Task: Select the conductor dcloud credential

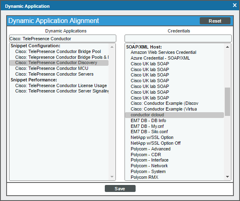Action: pyautogui.click(x=175, y=115)
